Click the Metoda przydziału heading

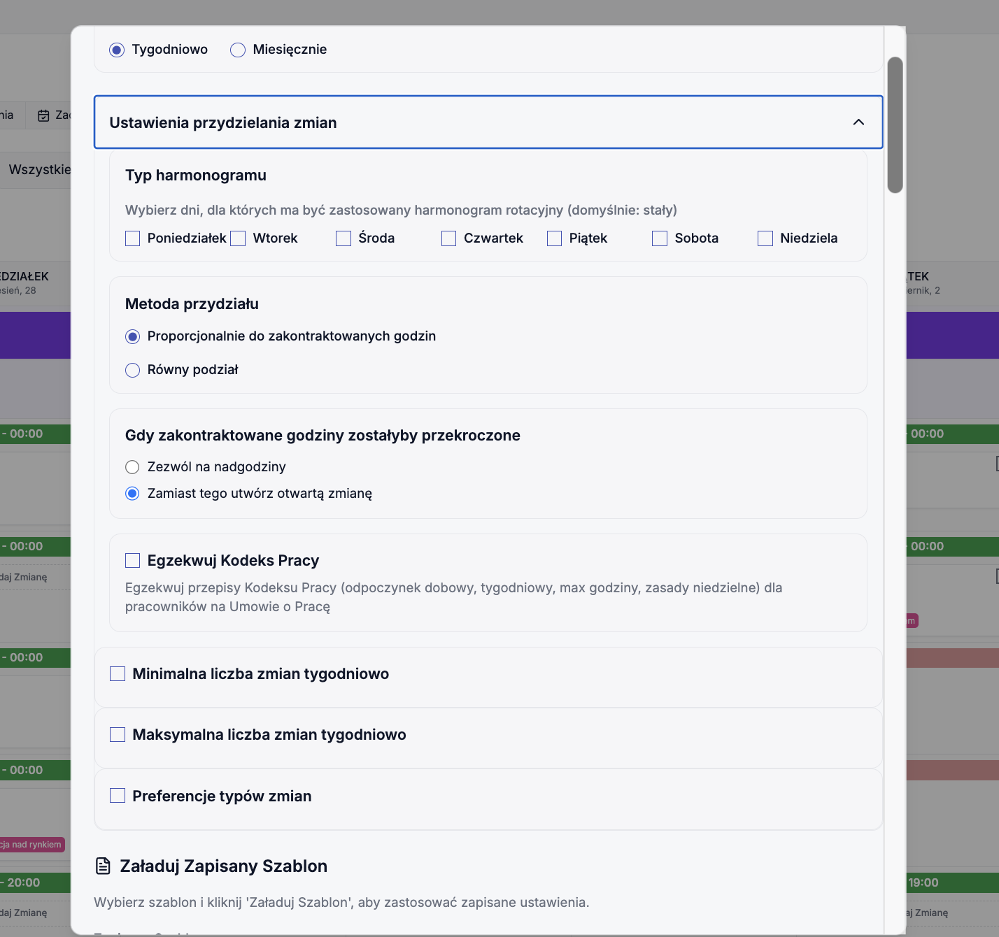click(x=192, y=304)
